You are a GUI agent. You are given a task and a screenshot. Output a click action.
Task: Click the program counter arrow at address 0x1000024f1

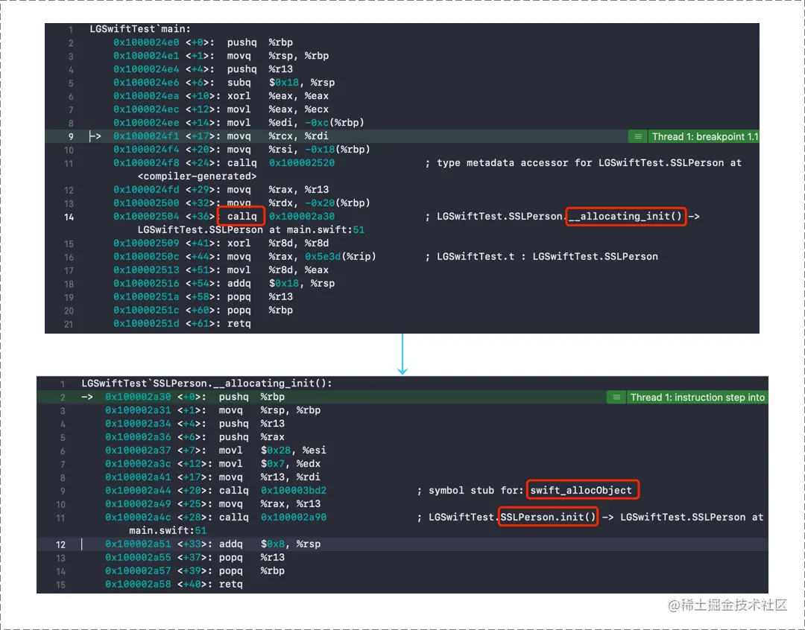click(95, 136)
